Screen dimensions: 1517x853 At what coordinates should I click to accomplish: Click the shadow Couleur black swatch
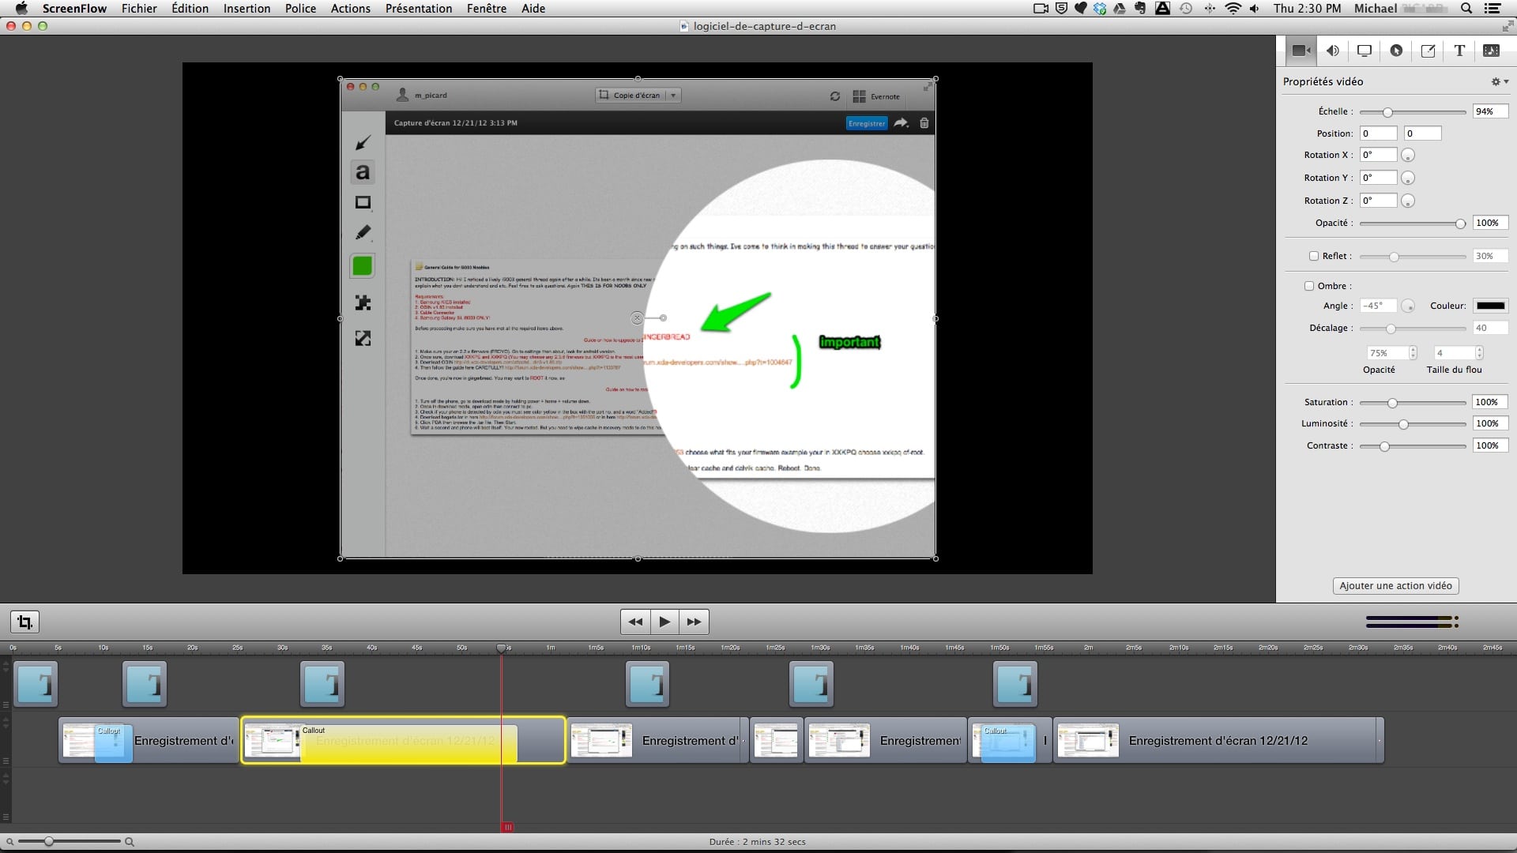pos(1490,306)
